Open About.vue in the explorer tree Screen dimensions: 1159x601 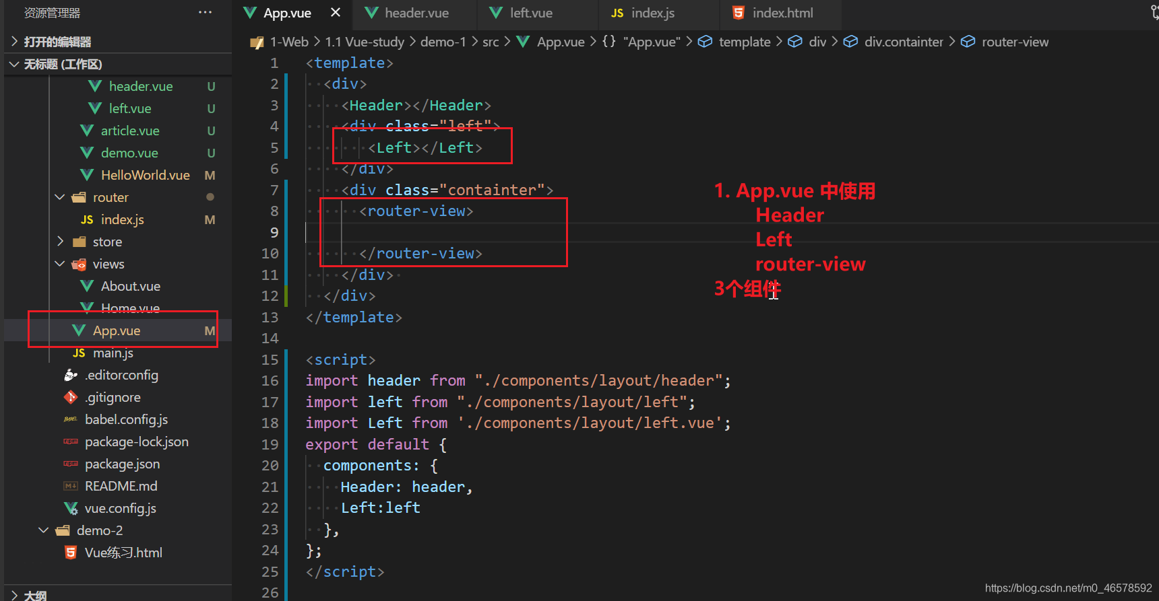pyautogui.click(x=130, y=286)
